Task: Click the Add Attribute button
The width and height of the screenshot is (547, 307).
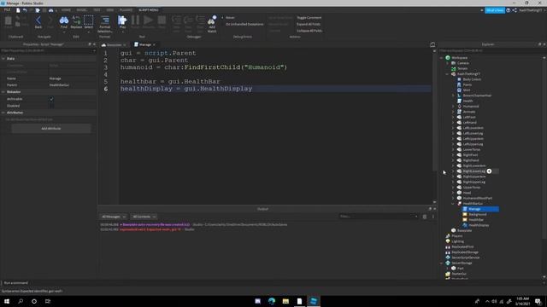Action: [51, 129]
